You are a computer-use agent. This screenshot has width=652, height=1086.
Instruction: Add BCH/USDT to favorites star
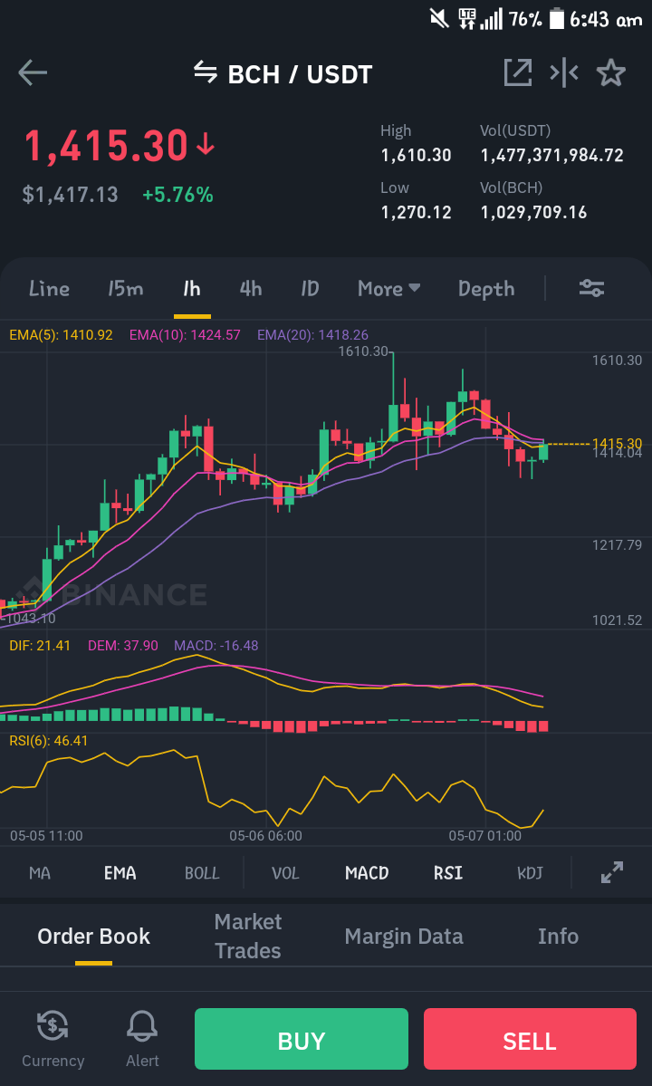(611, 72)
